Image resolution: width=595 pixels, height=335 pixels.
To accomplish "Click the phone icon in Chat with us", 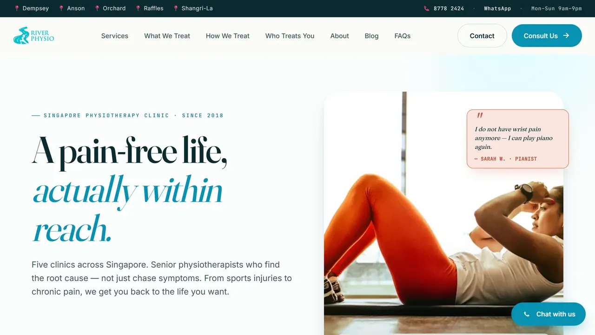I will [x=527, y=314].
